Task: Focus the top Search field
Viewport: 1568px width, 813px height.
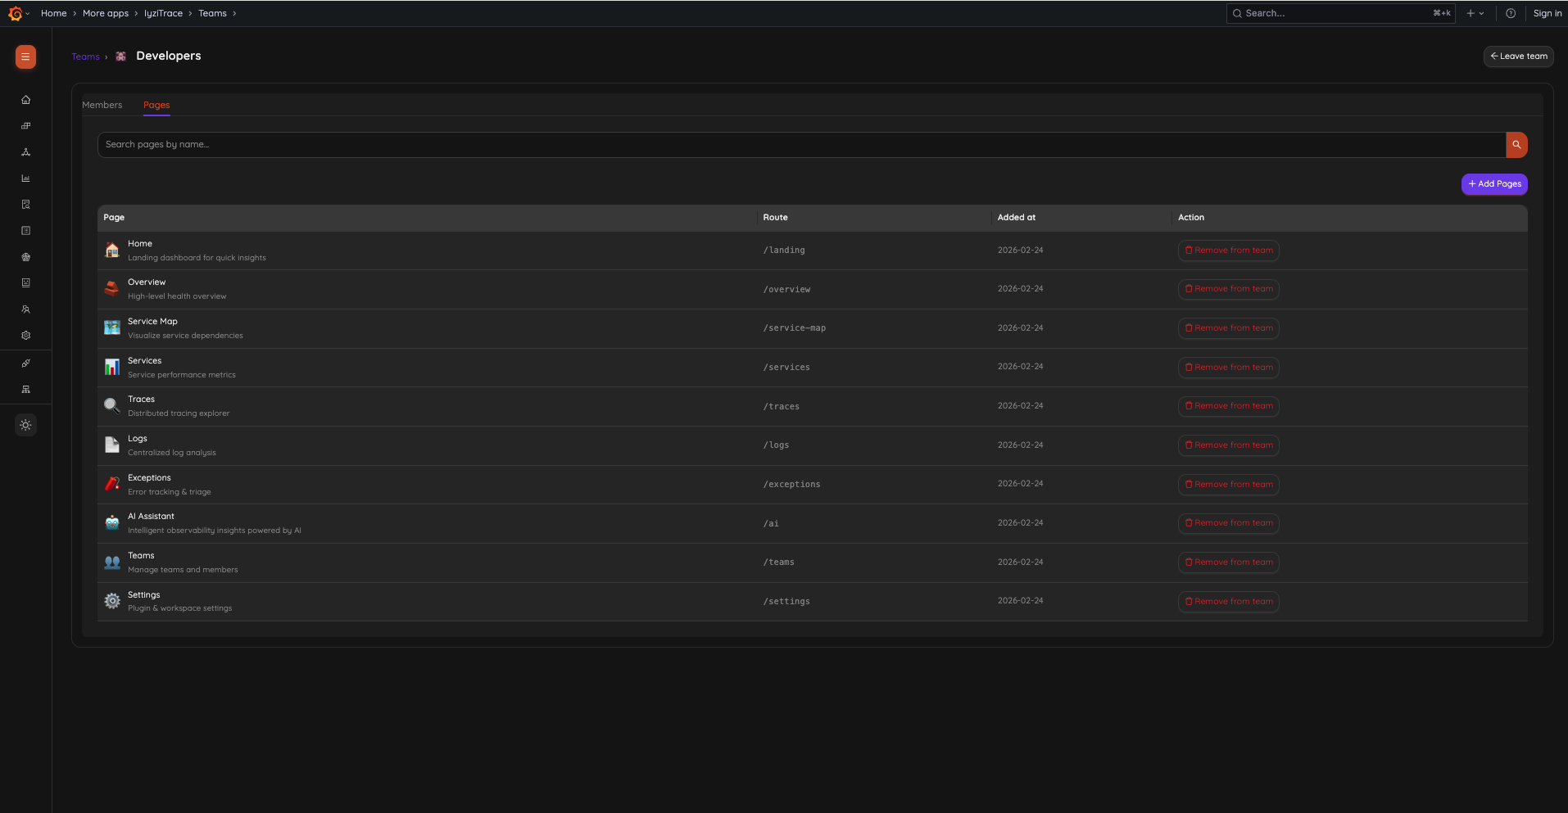Action: 1340,13
